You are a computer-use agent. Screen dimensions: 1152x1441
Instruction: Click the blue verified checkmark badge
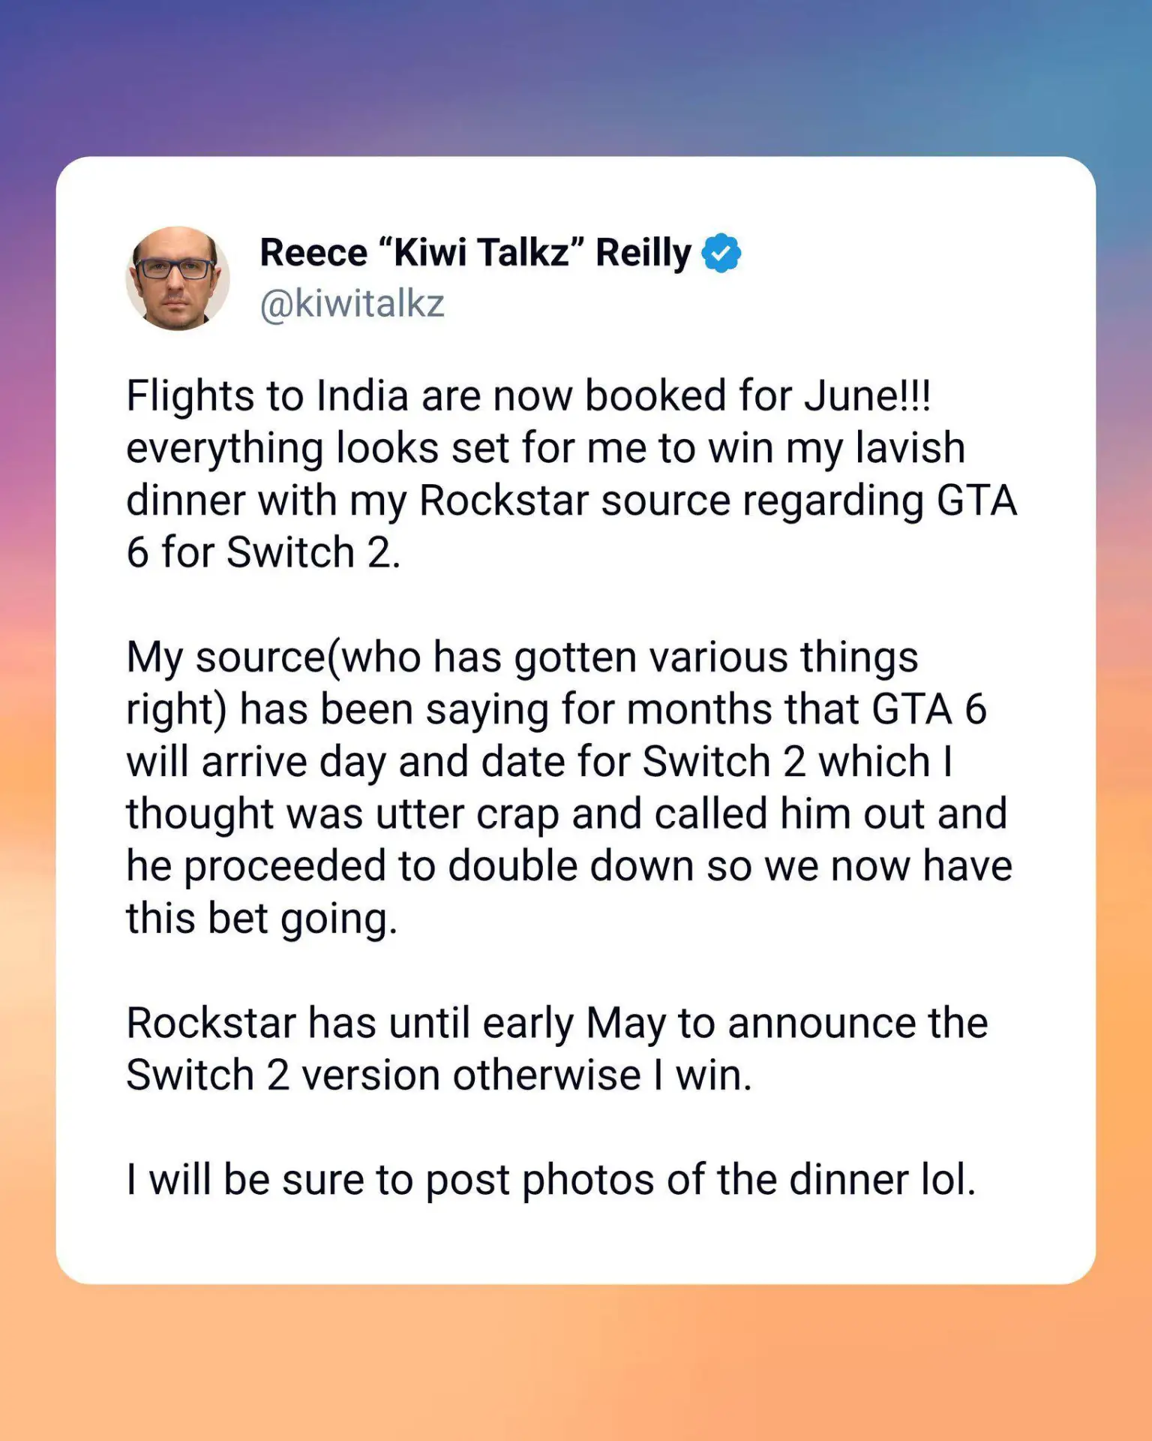coord(721,253)
